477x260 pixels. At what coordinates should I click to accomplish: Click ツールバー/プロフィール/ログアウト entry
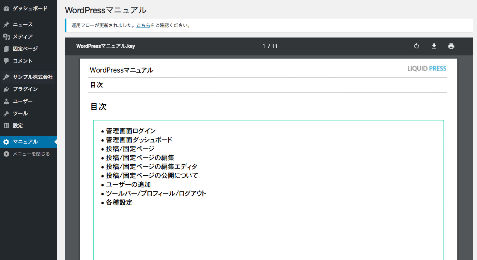point(156,194)
